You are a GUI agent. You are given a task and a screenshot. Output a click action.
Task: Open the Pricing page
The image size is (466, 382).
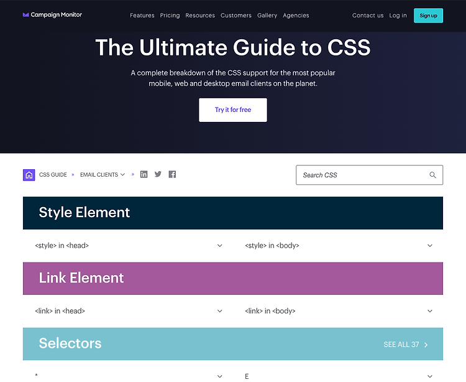pyautogui.click(x=170, y=16)
